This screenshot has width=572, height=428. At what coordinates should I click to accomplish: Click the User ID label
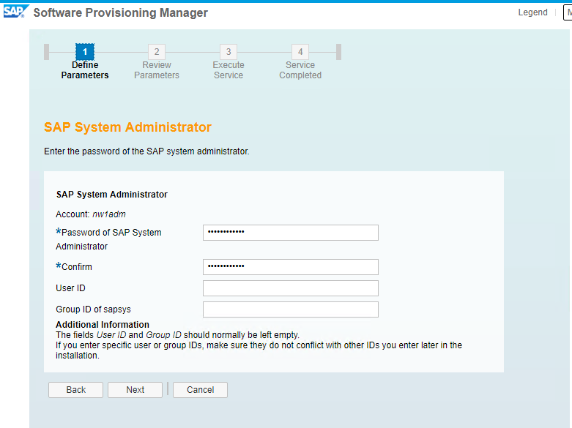70,288
